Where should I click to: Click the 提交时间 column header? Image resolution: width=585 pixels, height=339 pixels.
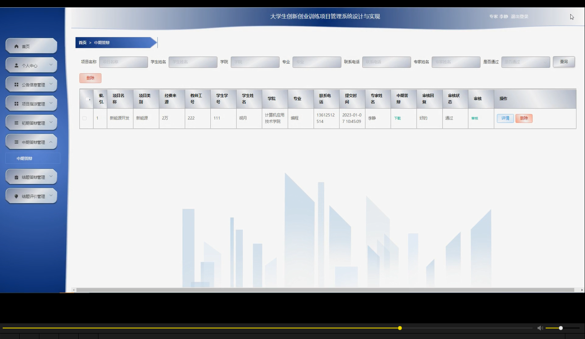(x=352, y=99)
